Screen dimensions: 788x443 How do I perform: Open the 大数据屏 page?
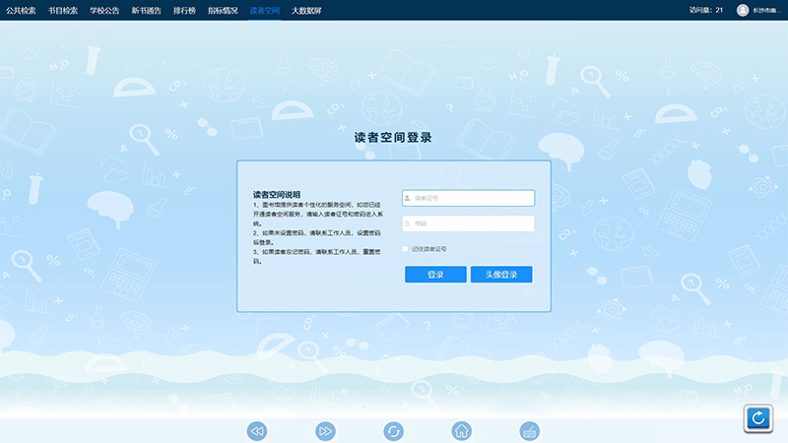(x=306, y=10)
